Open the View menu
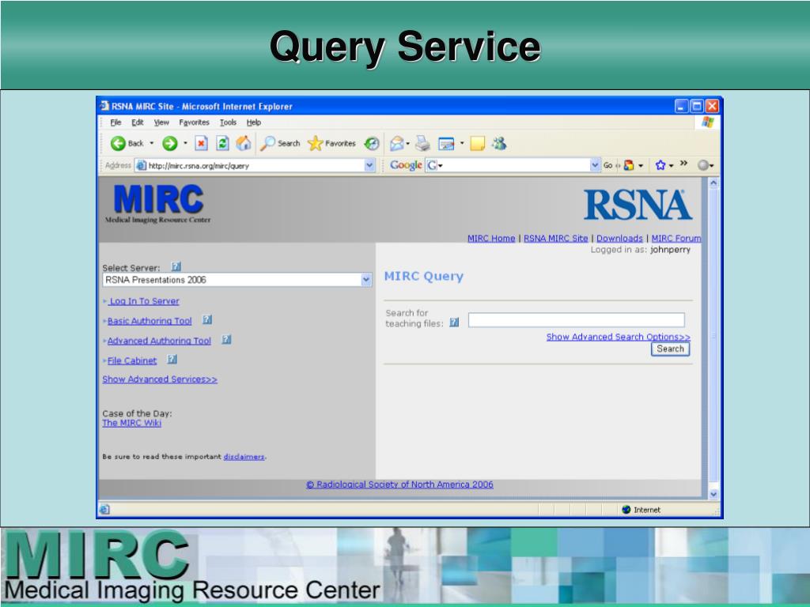The image size is (810, 607). pos(161,123)
